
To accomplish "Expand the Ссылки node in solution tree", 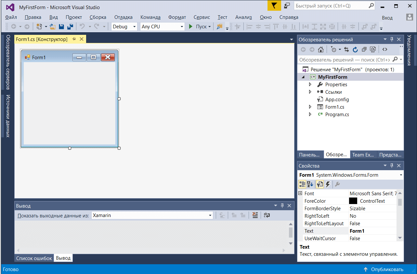I will [x=310, y=92].
